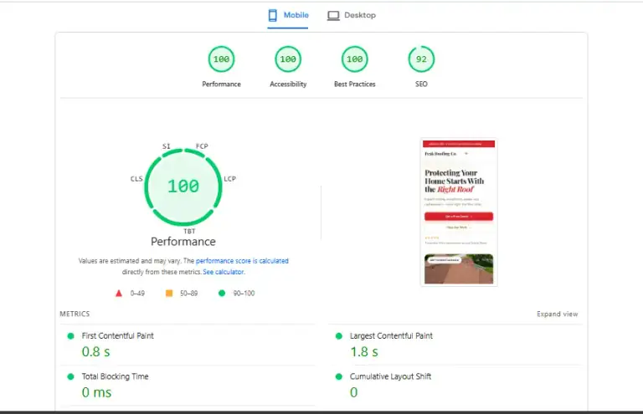Click the red triangle 0–49 legend icon
The image size is (643, 414).
pos(119,294)
